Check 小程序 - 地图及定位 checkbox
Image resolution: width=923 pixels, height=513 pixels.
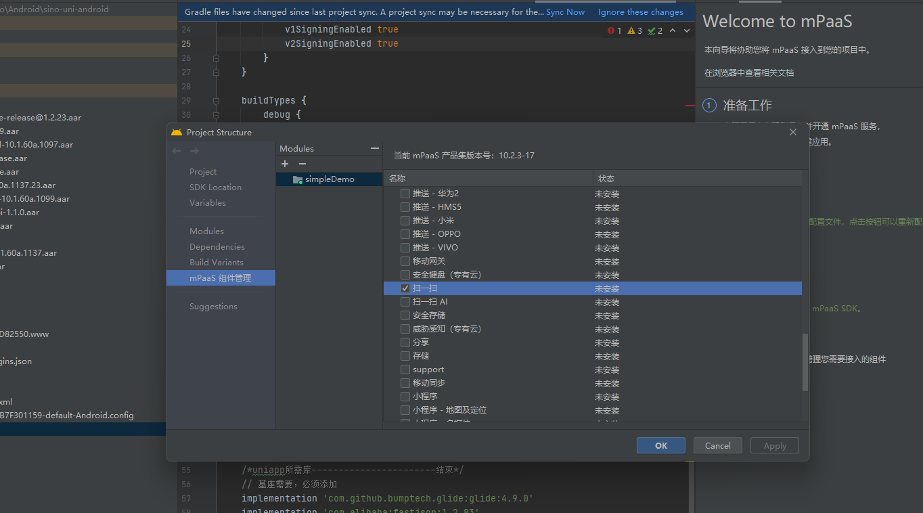(405, 410)
